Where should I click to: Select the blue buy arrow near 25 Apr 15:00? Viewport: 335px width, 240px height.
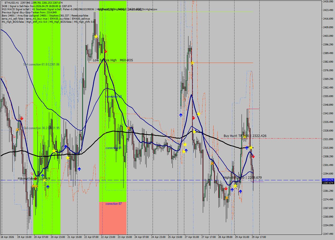click(181, 115)
